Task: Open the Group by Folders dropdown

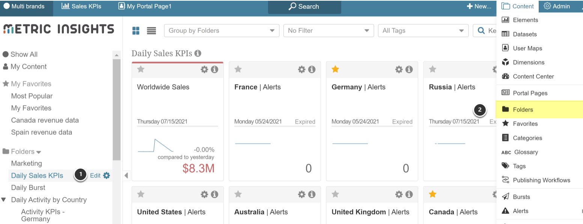Action: point(221,31)
